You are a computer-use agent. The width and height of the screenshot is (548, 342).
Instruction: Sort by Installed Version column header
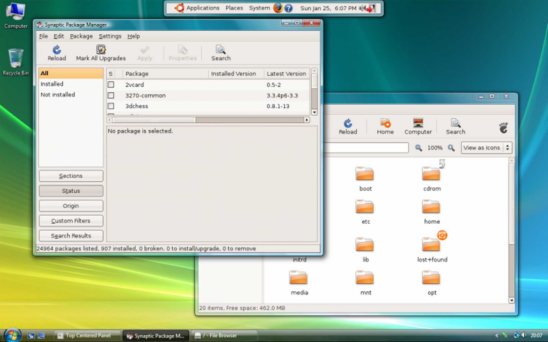pos(236,74)
